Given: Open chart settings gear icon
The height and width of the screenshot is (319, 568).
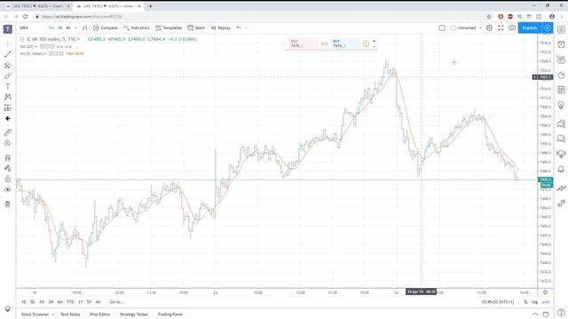Looking at the screenshot, I should (489, 27).
